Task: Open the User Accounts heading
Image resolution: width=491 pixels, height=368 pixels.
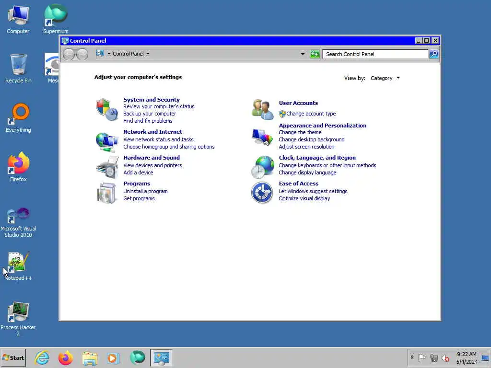Action: point(298,103)
